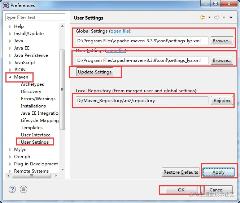The width and height of the screenshot is (240, 203).
Task: Expand the Help tree node
Action: tap(10, 26)
